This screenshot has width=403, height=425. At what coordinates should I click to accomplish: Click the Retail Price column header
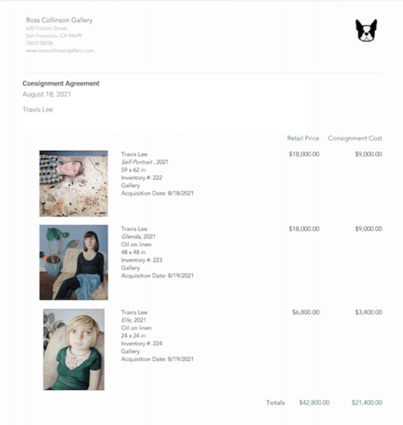(x=303, y=138)
